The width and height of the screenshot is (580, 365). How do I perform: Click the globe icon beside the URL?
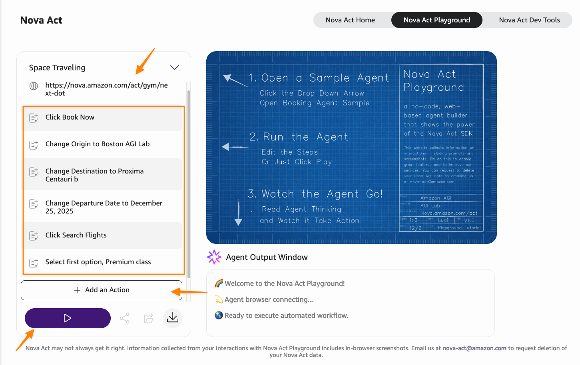(x=34, y=86)
